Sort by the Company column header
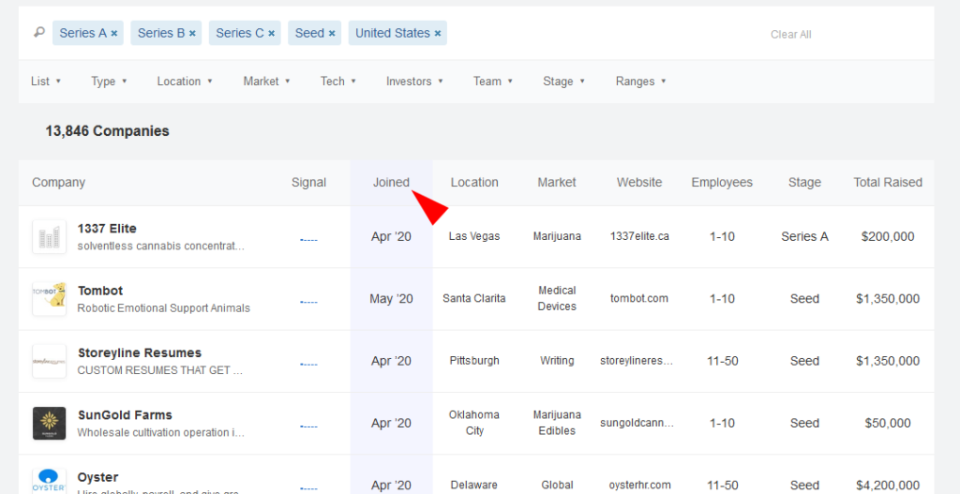The image size is (960, 494). (x=59, y=183)
